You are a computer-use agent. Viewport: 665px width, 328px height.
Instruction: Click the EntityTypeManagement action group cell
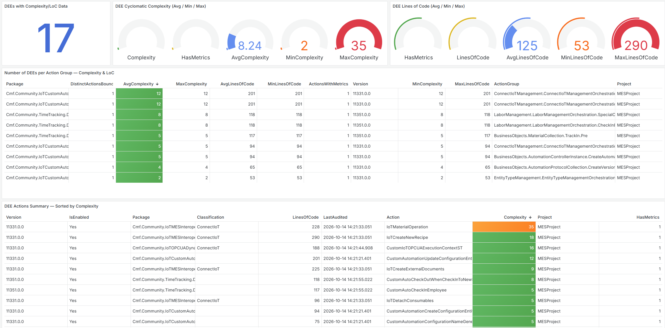pos(554,178)
